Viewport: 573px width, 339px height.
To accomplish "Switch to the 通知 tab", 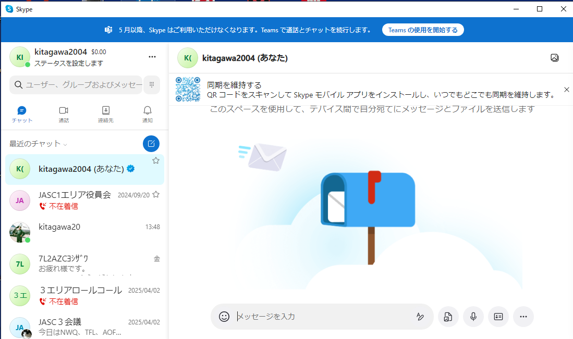I will pyautogui.click(x=147, y=114).
